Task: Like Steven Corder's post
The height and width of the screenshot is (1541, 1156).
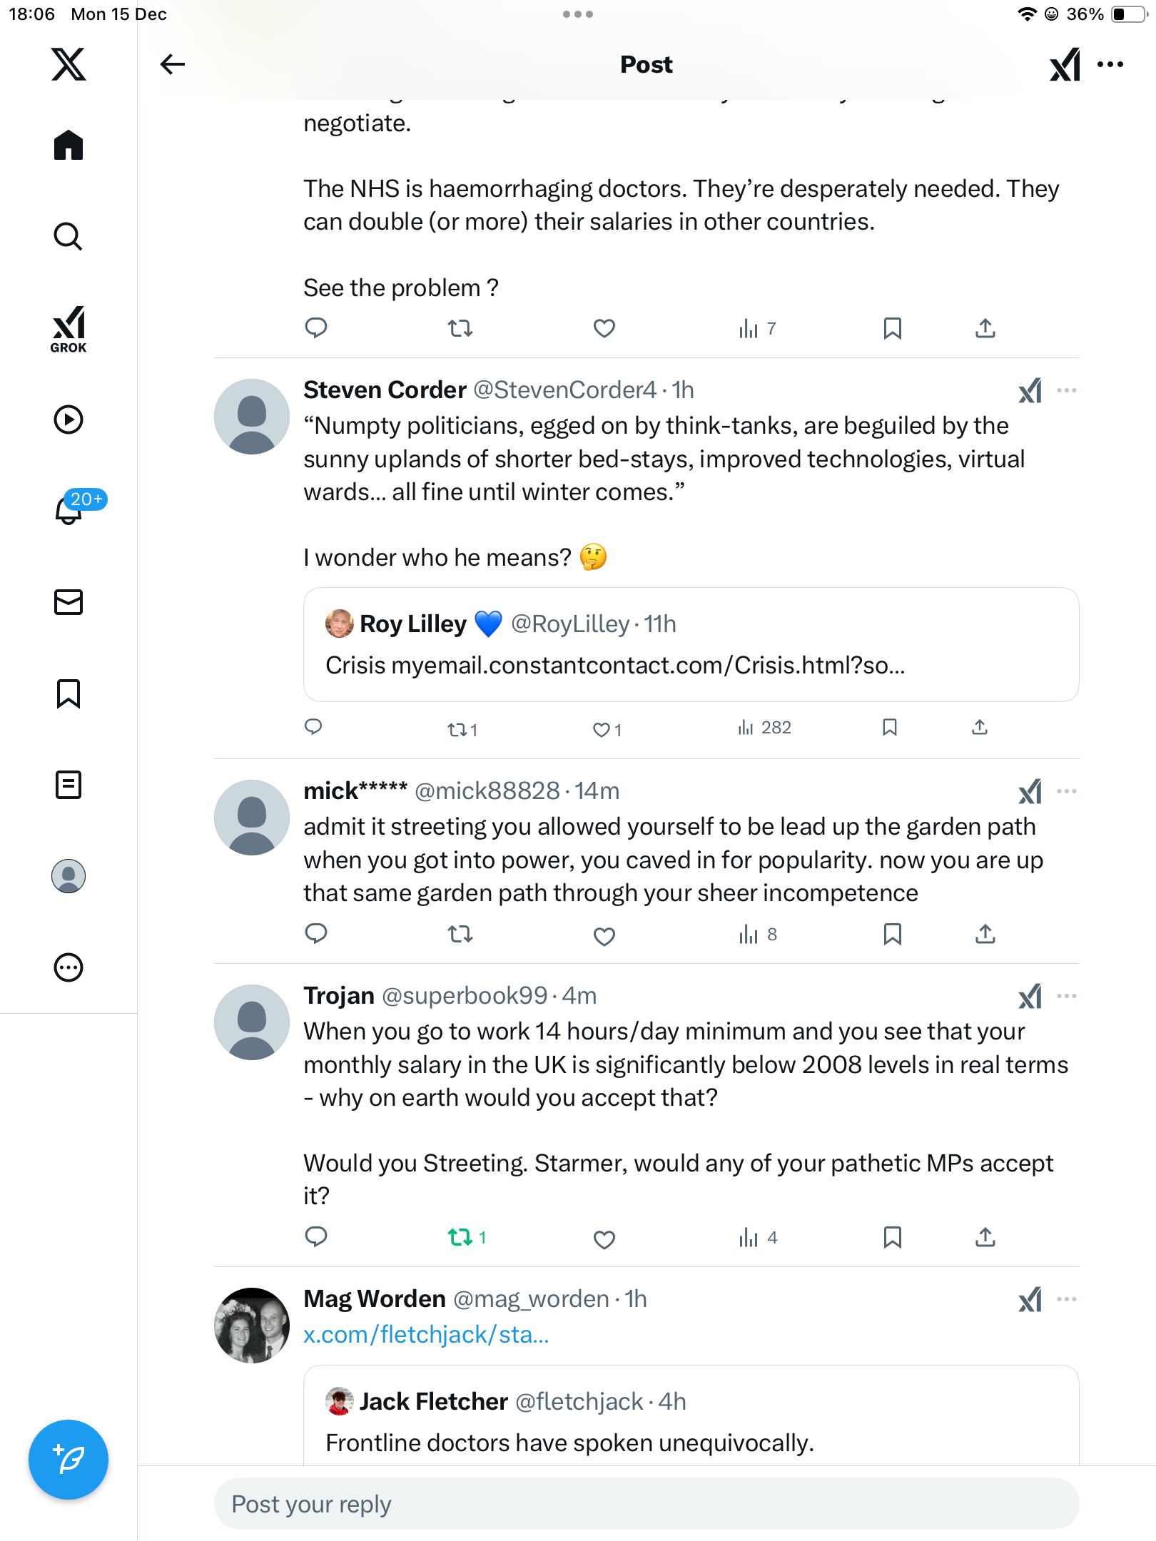Action: [602, 729]
